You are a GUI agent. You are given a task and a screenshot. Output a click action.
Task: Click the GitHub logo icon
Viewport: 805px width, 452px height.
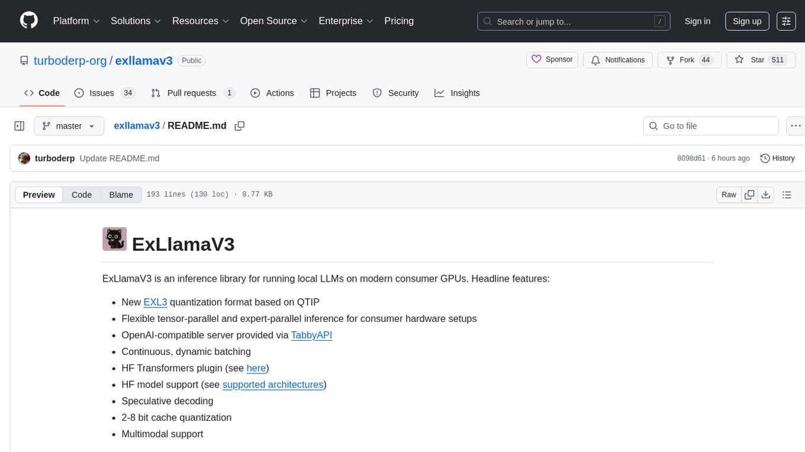point(29,21)
